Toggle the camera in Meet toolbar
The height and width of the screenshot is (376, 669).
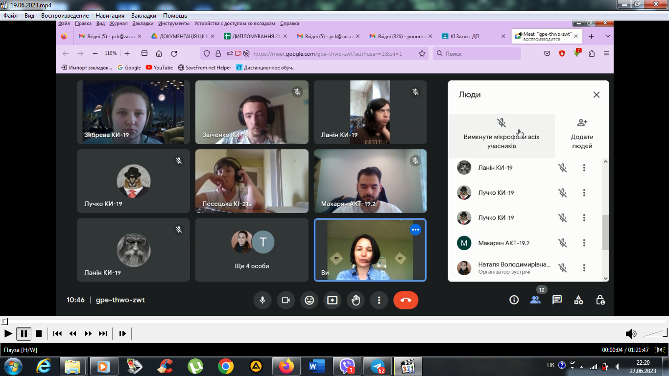(286, 300)
